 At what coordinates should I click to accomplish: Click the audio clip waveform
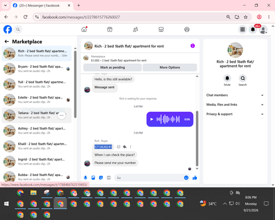point(168,119)
